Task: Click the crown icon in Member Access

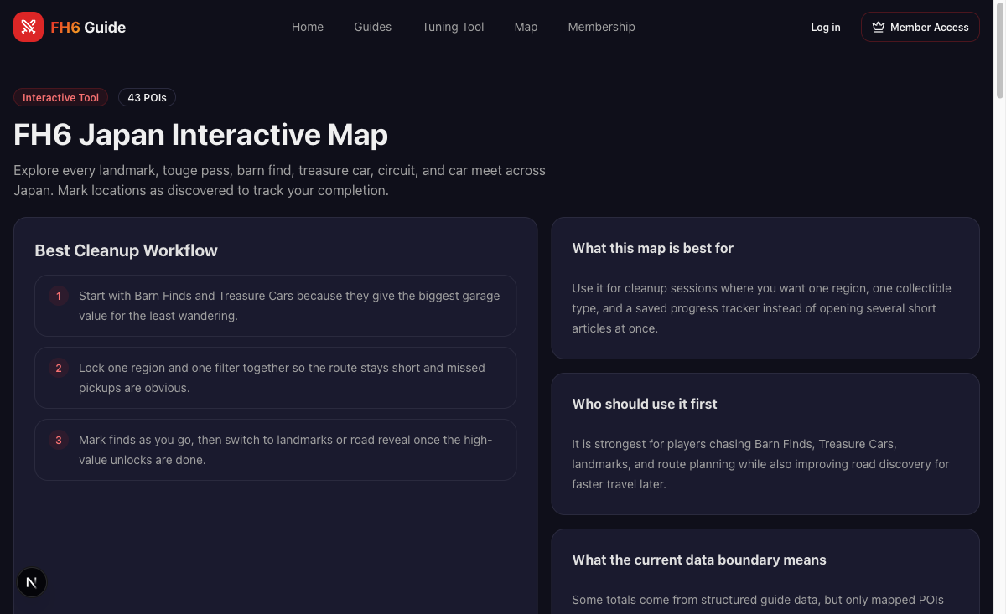Action: click(879, 27)
